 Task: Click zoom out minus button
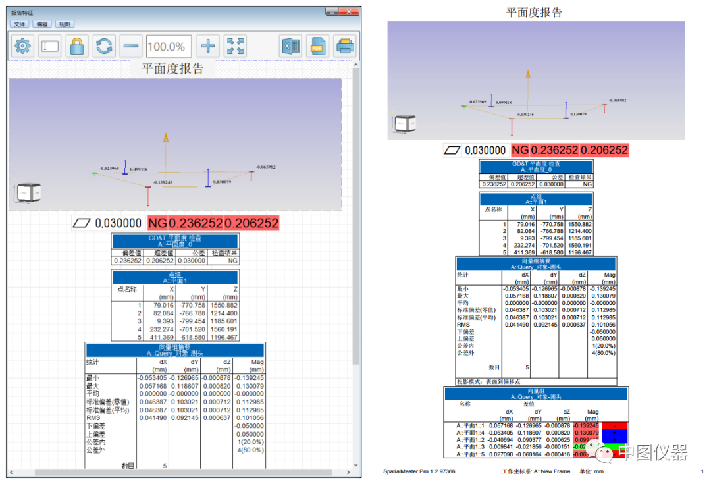click(131, 46)
